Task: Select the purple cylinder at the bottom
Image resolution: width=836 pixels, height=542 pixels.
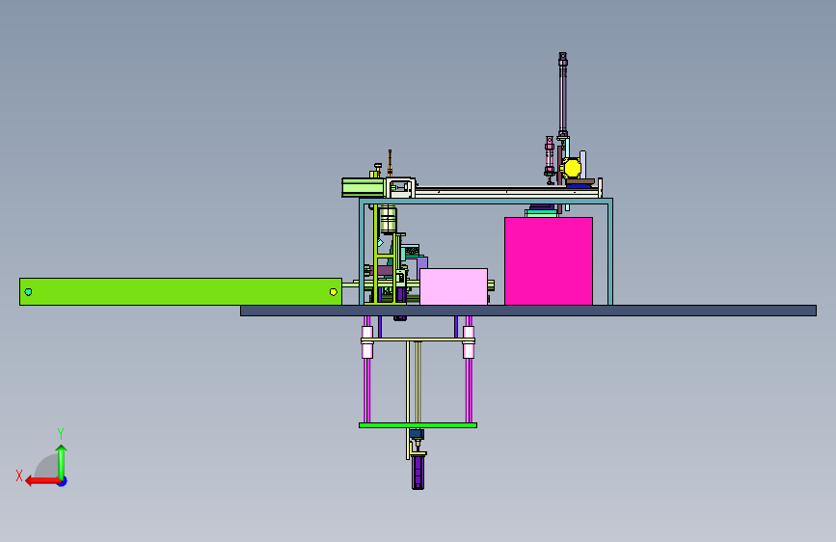Action: pyautogui.click(x=418, y=472)
